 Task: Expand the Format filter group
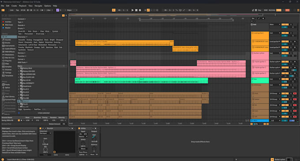coord(21,59)
